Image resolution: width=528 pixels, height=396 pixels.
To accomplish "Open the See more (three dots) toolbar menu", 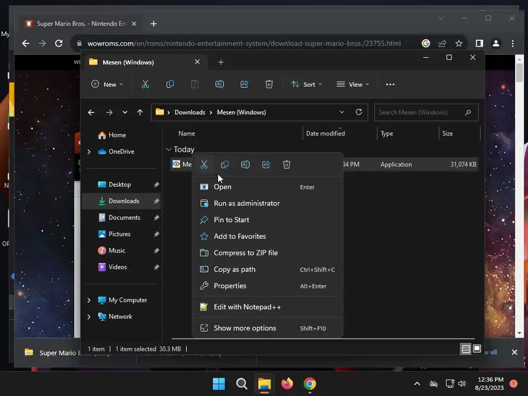I will click(x=390, y=84).
